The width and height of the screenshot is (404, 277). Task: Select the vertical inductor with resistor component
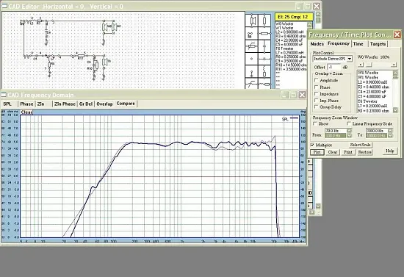pyautogui.click(x=264, y=71)
